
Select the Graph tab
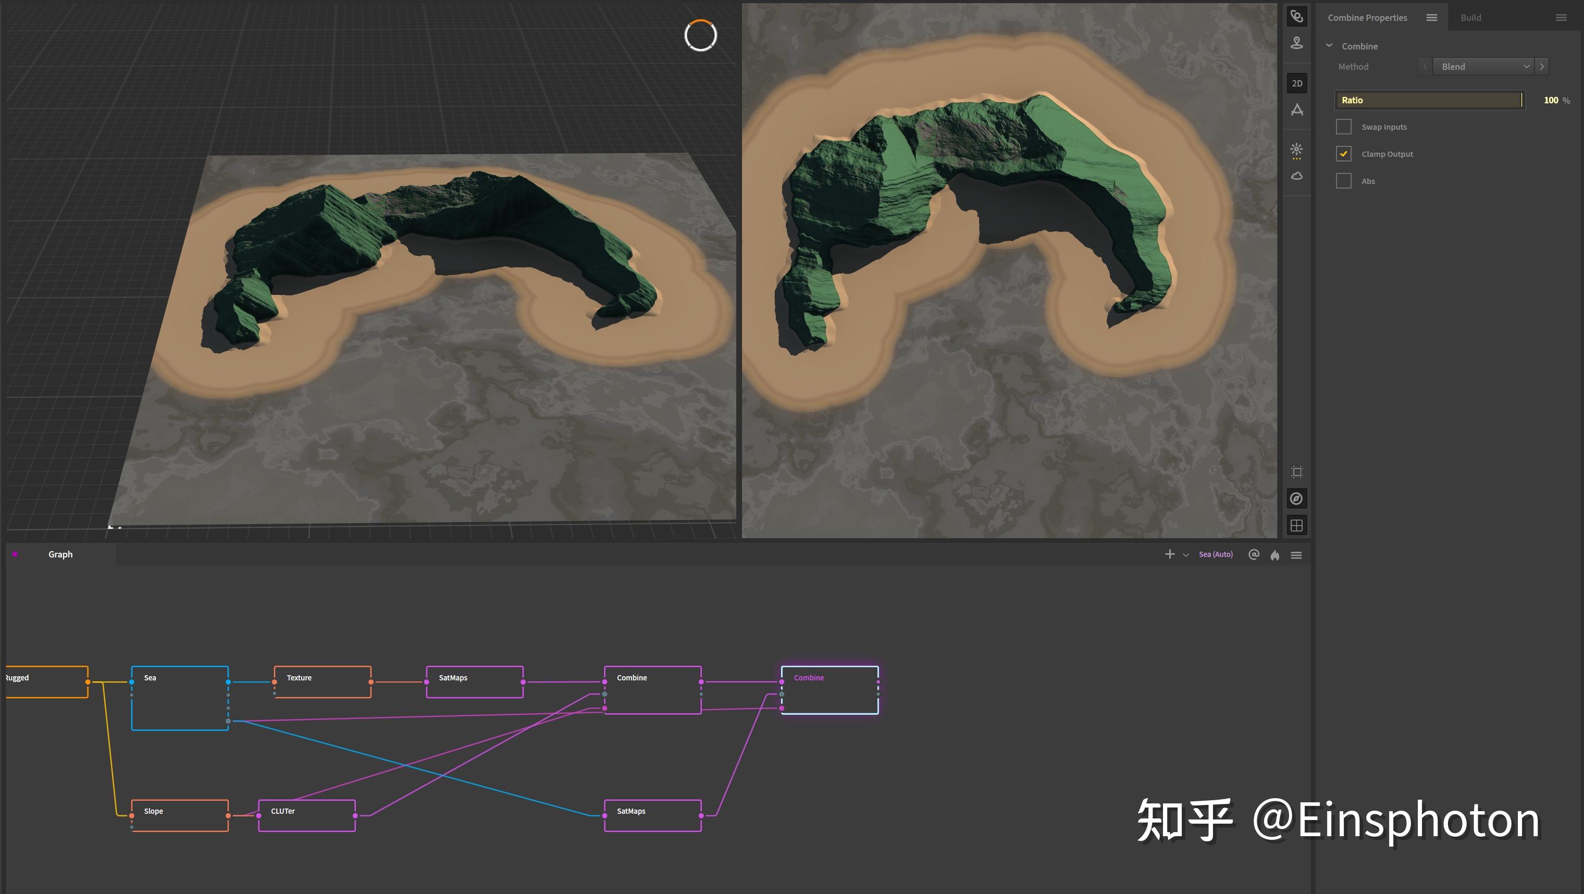click(60, 555)
